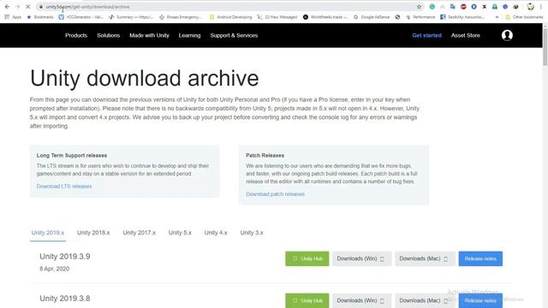Expand Downloads (Mac) for Unity 2019.3.9
This screenshot has width=548, height=308.
tap(425, 258)
